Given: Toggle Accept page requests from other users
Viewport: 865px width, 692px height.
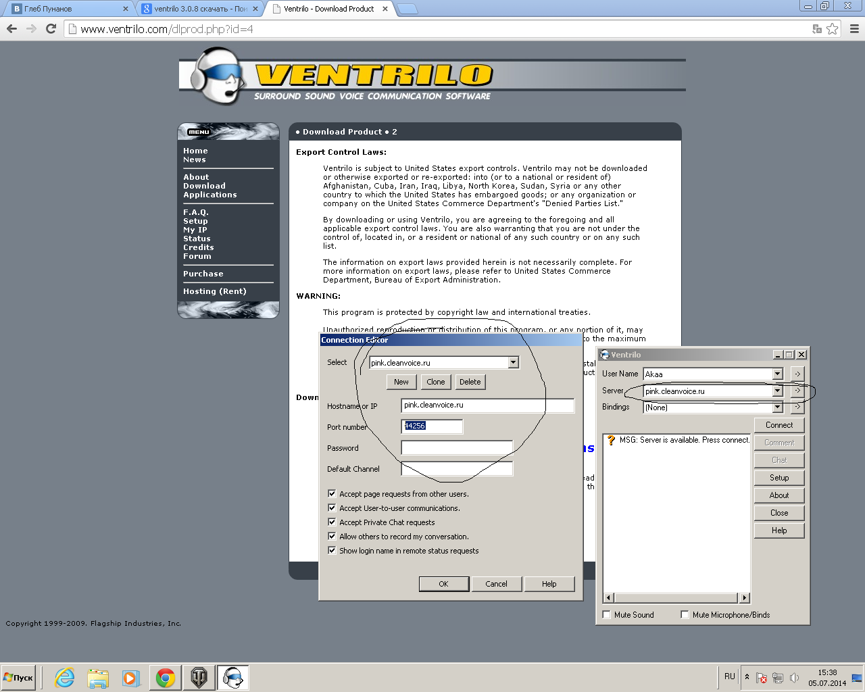Looking at the screenshot, I should [332, 493].
